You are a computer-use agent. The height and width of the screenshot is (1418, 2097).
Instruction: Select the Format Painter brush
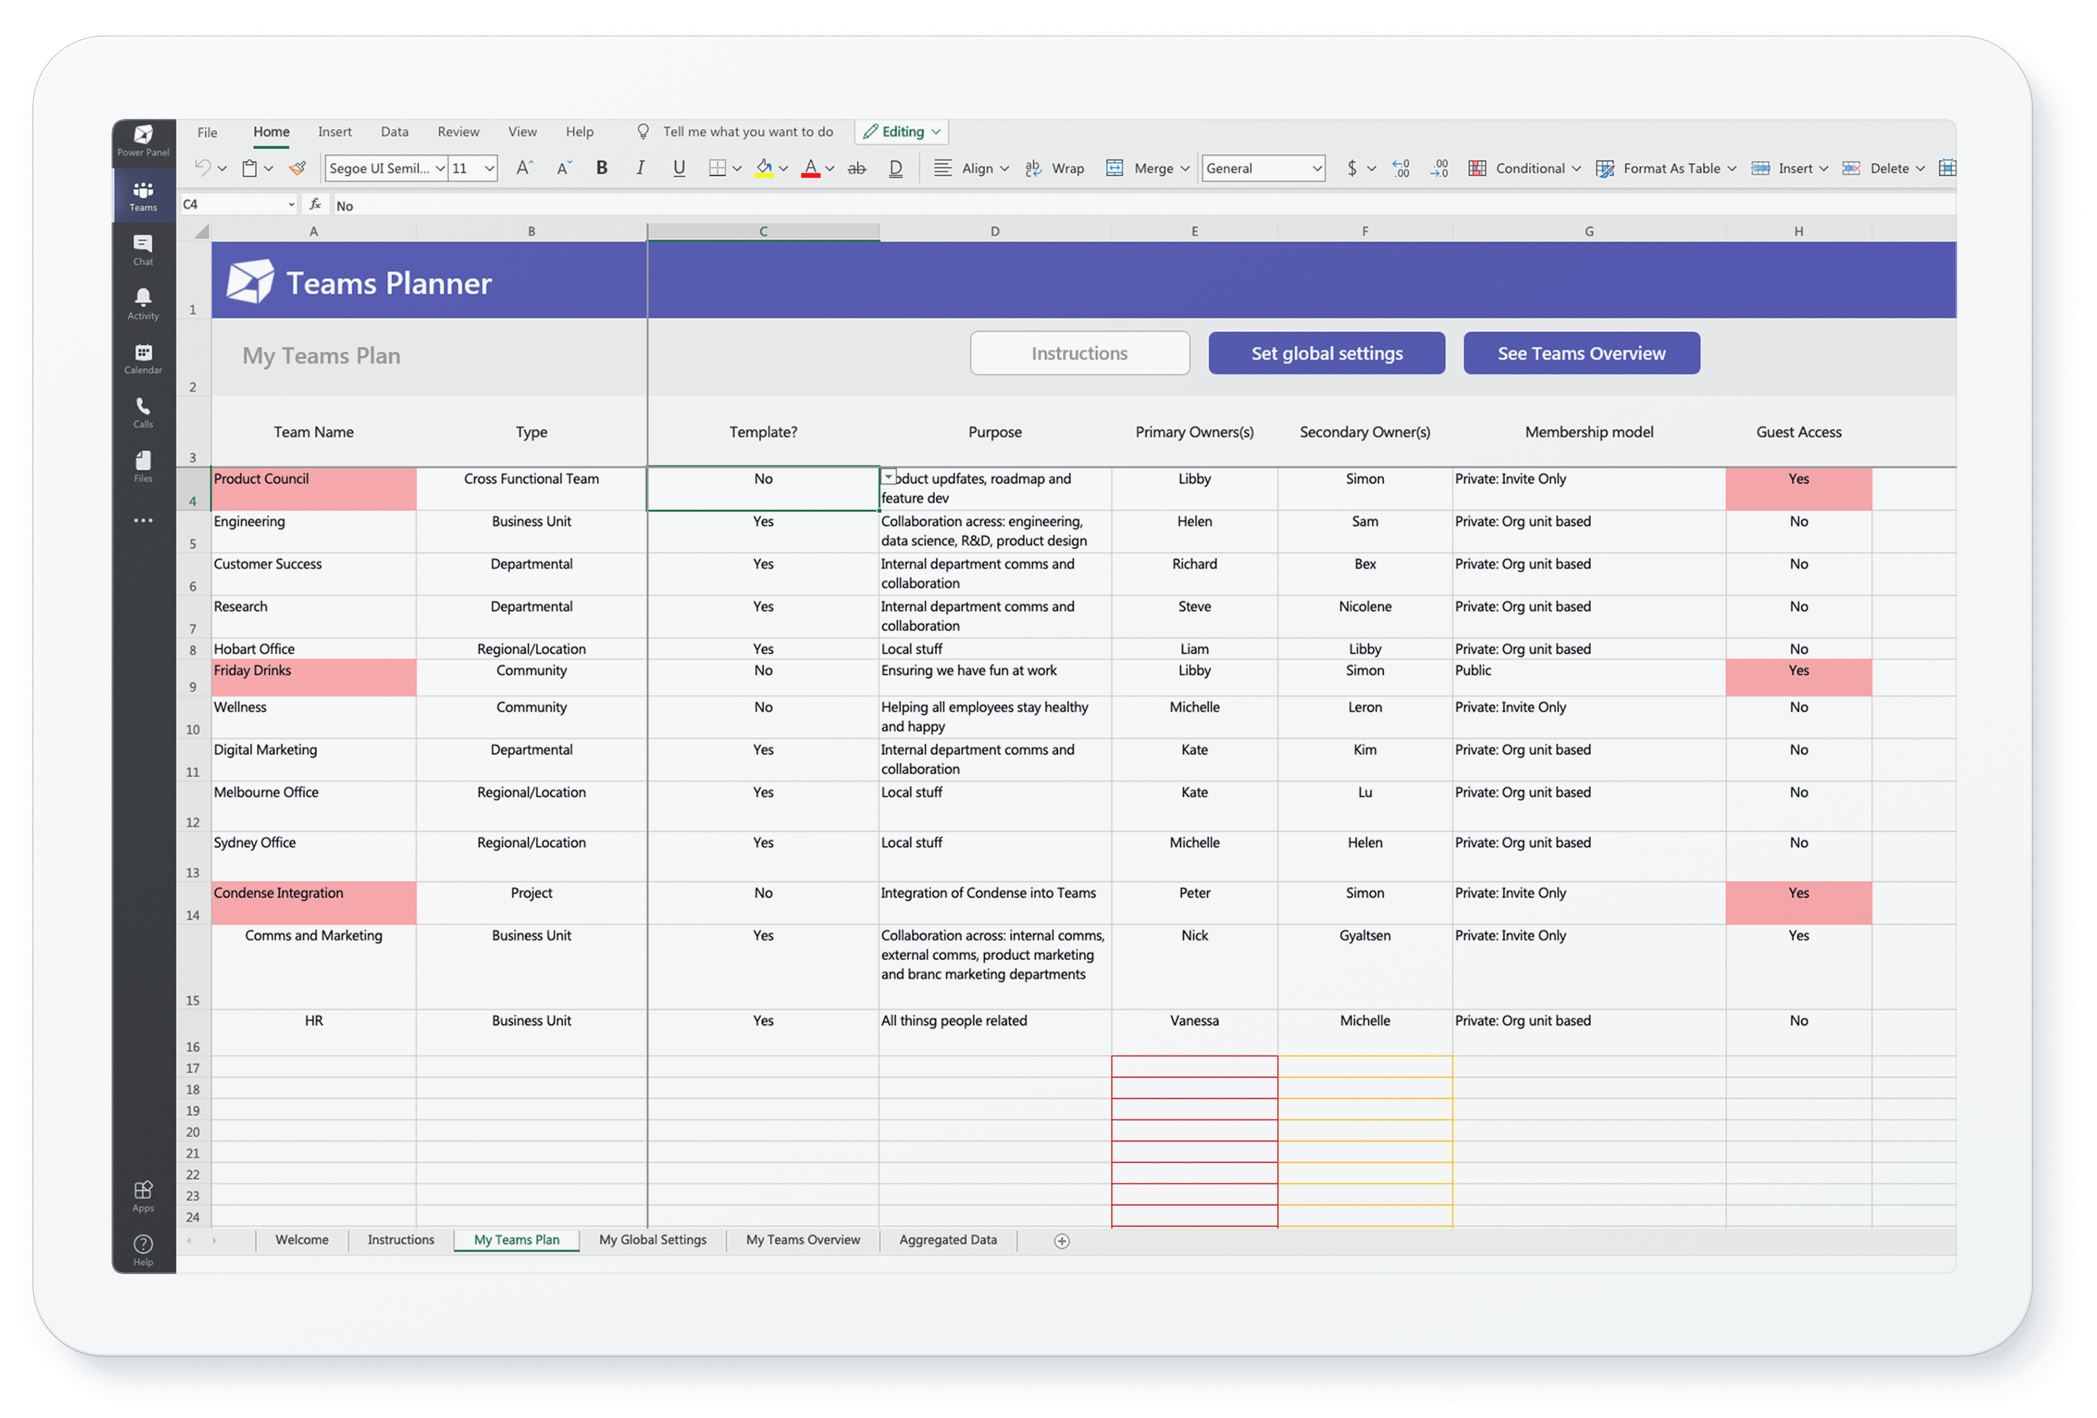pos(298,168)
